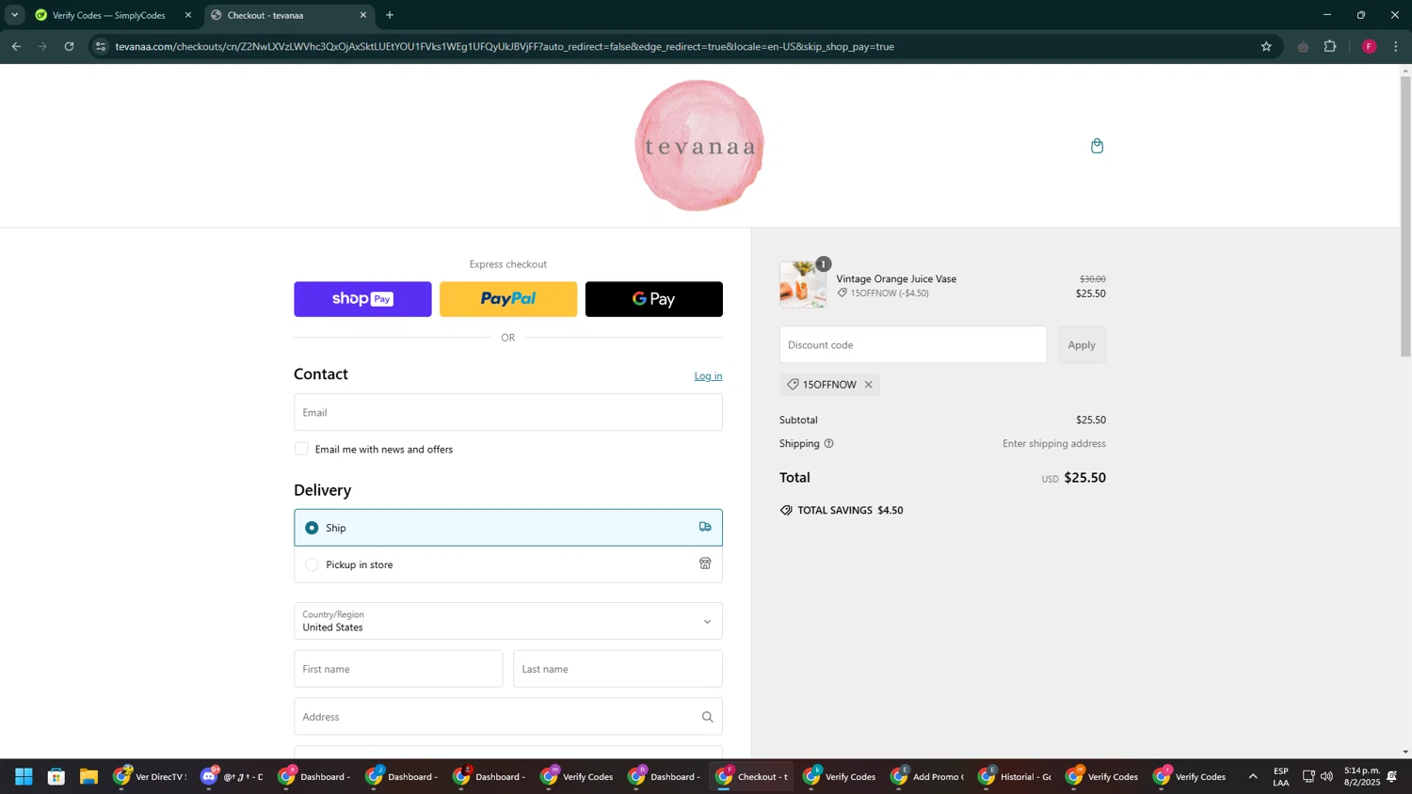
Task: Close the Checkout - tevanaa tab
Action: [x=363, y=15]
